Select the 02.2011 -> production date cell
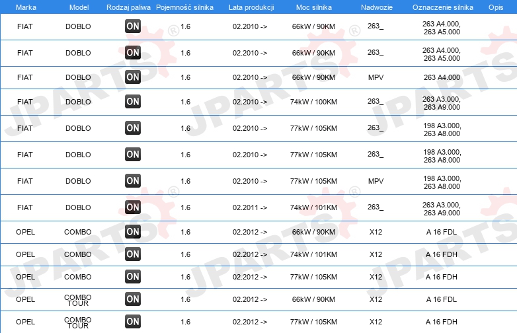The image size is (517, 333). pos(250,207)
